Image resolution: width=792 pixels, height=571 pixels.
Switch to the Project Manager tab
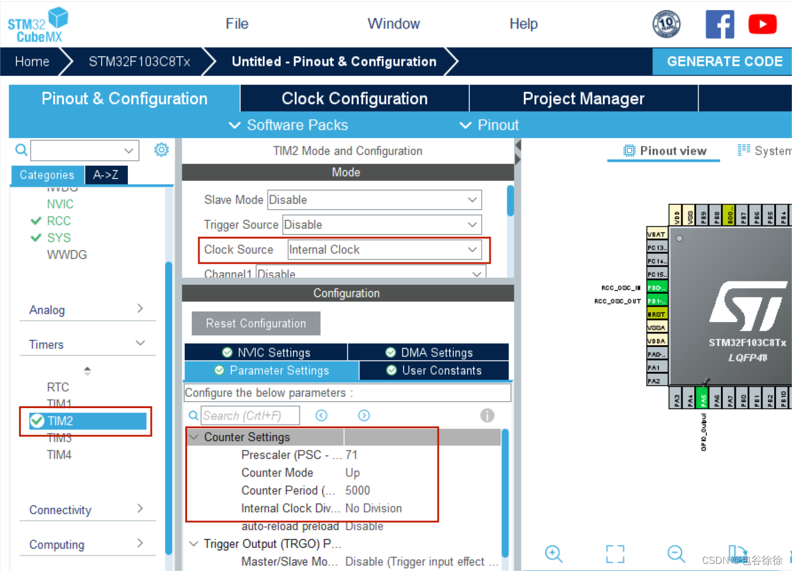click(x=584, y=98)
